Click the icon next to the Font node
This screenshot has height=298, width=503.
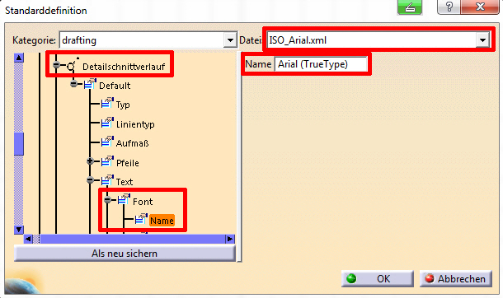pos(124,200)
